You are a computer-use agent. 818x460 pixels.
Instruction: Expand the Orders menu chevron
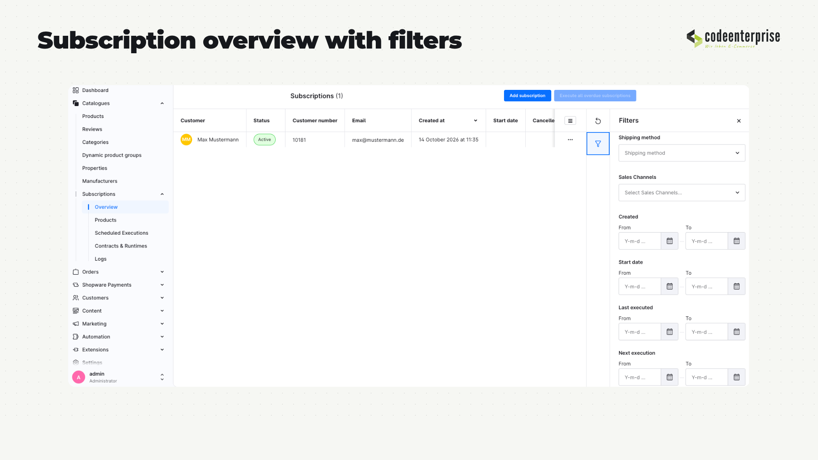(162, 272)
